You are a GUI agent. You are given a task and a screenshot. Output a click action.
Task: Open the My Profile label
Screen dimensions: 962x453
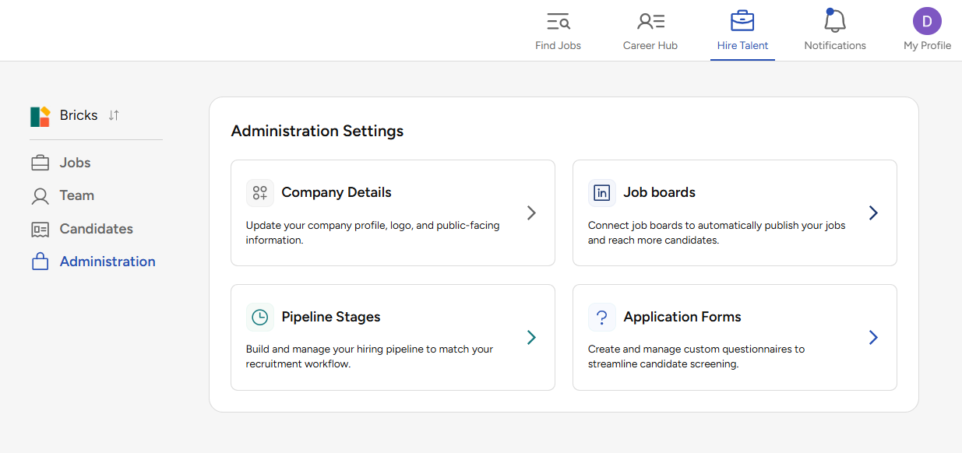click(927, 46)
